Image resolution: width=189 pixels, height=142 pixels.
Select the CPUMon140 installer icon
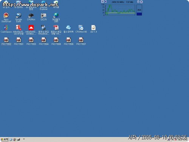click(x=81, y=29)
